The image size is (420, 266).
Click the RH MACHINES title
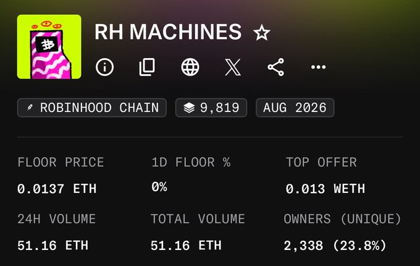(x=168, y=32)
